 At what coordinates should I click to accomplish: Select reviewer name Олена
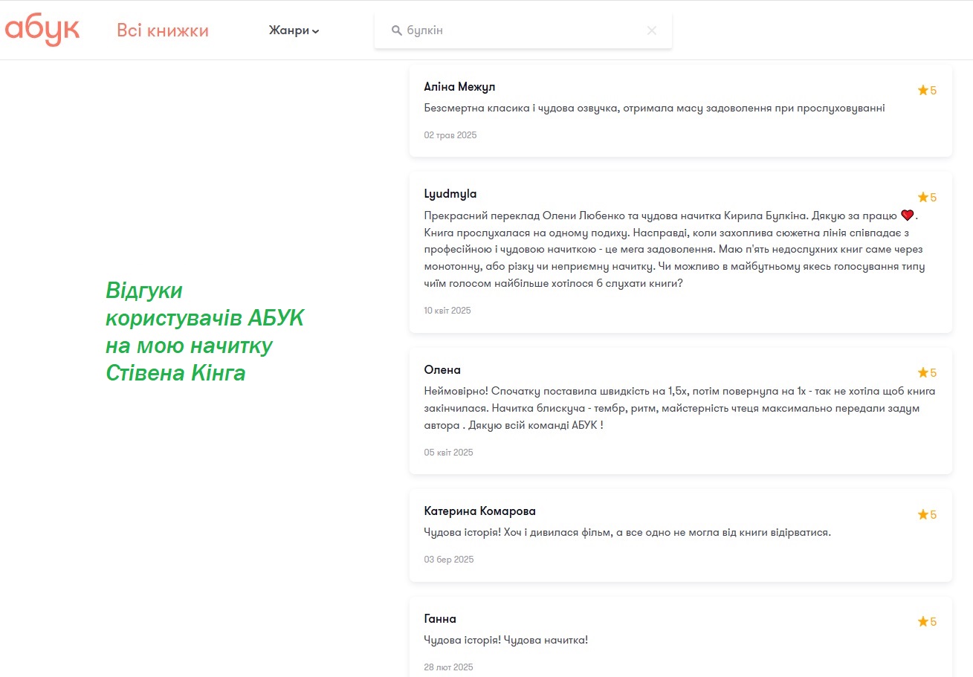tap(442, 369)
